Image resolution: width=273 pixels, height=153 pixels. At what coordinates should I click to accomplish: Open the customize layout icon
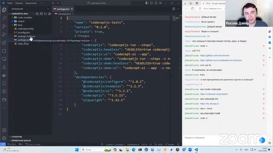(160, 3)
